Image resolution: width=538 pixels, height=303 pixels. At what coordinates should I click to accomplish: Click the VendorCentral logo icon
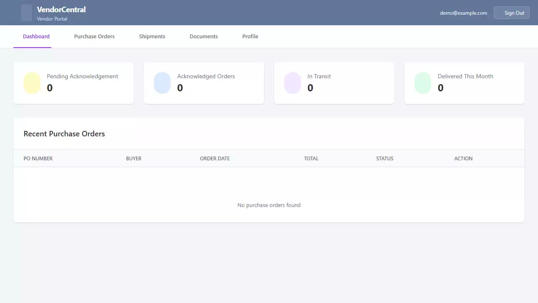click(x=26, y=13)
